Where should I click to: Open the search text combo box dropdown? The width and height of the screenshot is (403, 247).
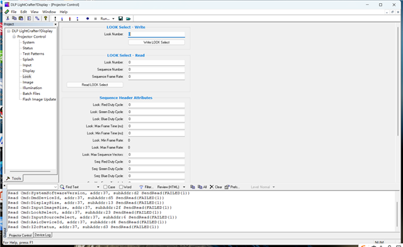click(55, 187)
